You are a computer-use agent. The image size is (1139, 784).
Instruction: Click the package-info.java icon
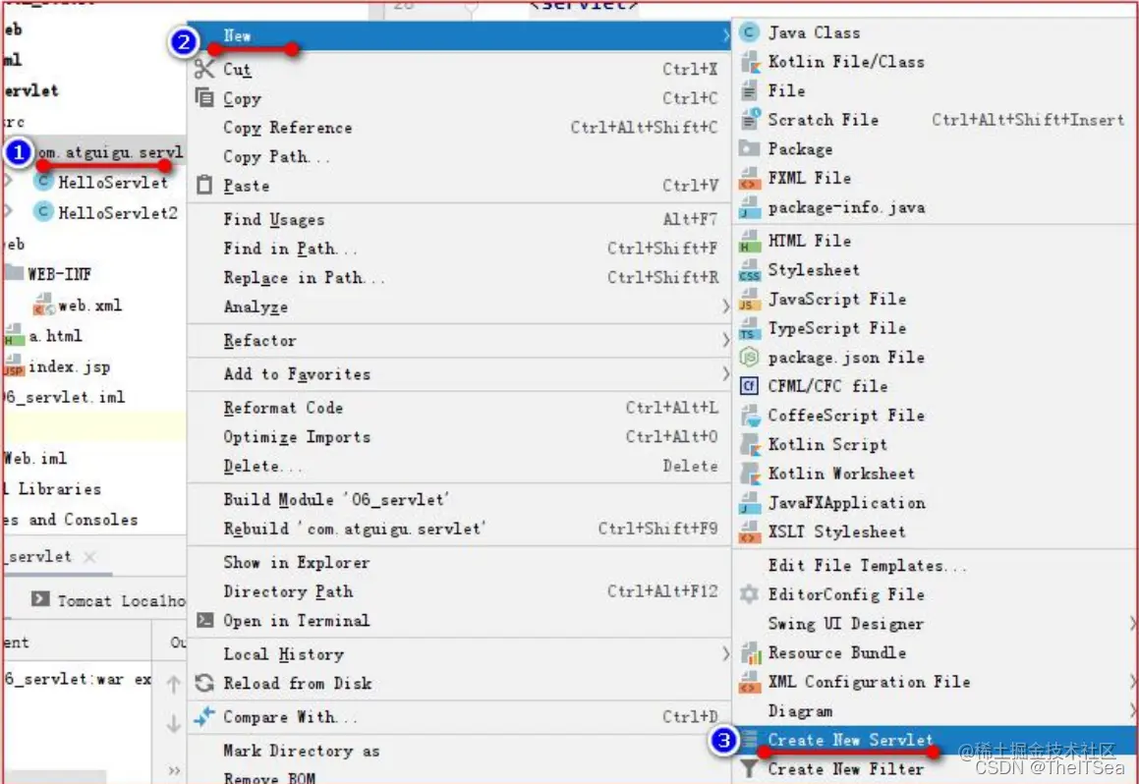tap(749, 207)
